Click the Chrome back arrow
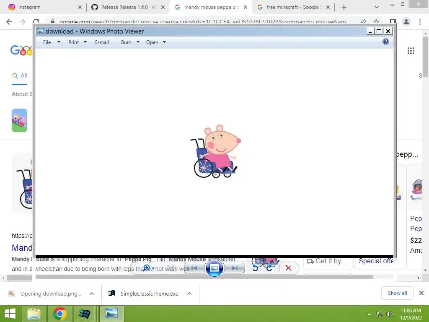Image resolution: width=429 pixels, height=322 pixels. coord(9,22)
